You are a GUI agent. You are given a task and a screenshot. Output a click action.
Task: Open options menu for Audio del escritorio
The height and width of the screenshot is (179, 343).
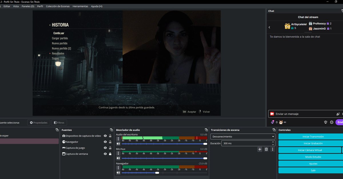(x=118, y=139)
